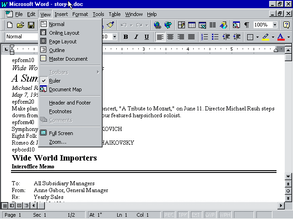Choose Footnotes in the View menu

70,111
